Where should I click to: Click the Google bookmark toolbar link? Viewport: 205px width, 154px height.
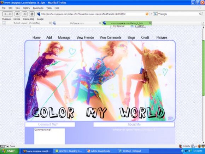pyautogui.click(x=40, y=19)
